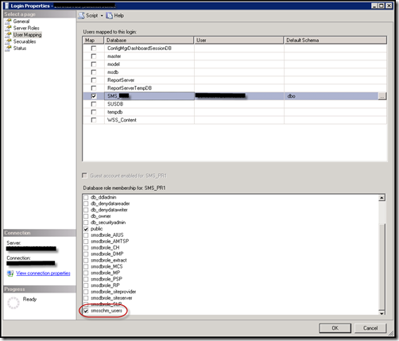Check the tempdb map box
399x341 pixels.
pyautogui.click(x=94, y=112)
